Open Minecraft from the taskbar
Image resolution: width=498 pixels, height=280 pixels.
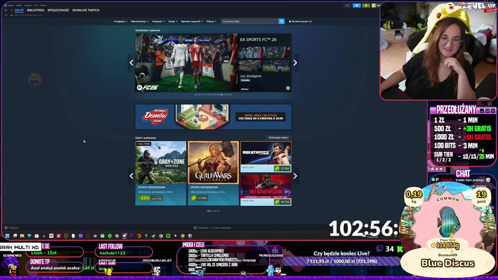pyautogui.click(x=168, y=236)
